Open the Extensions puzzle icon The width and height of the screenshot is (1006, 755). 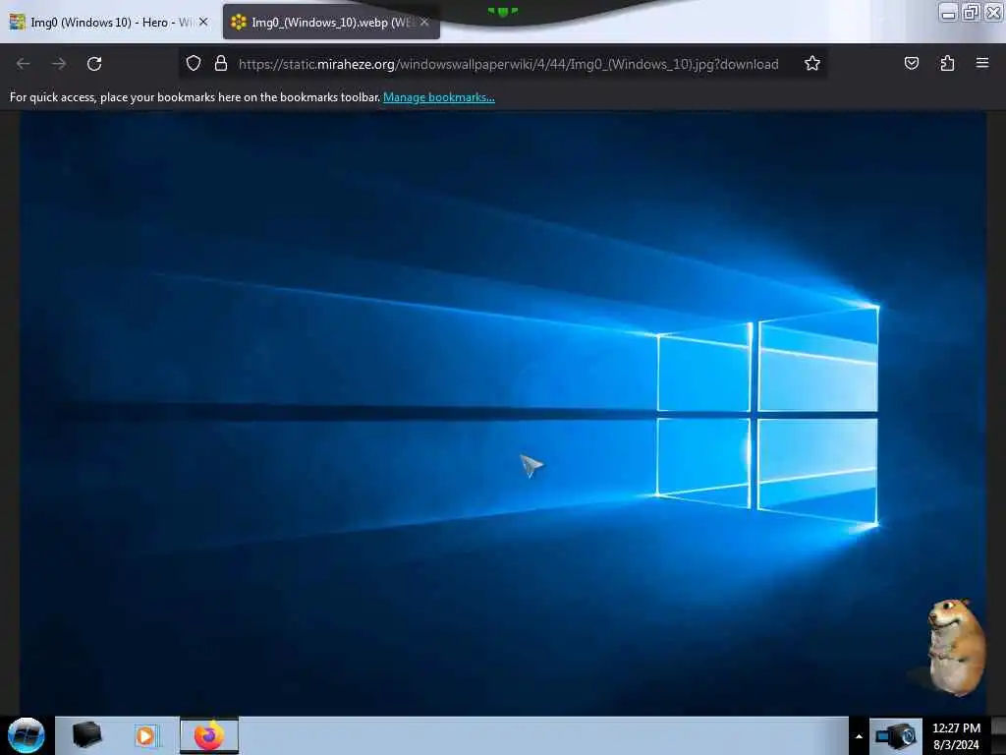(x=947, y=63)
